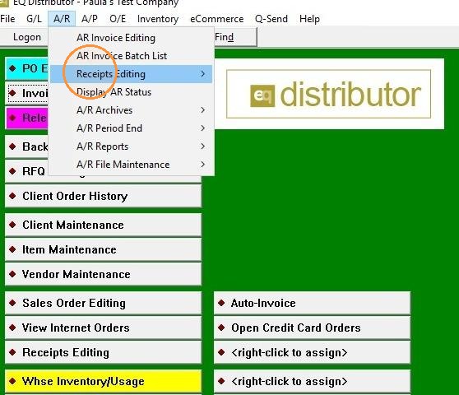Expand the A/R Period End arrow
This screenshot has width=459, height=395.
(x=203, y=128)
